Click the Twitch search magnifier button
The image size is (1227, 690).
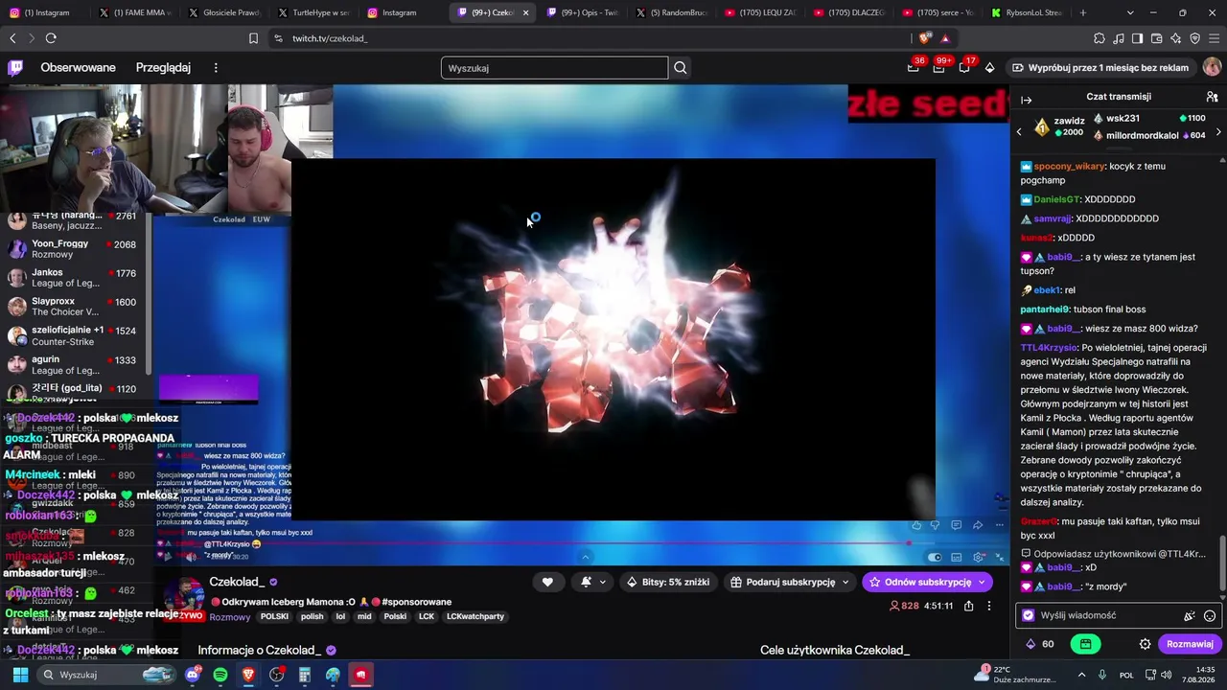[681, 68]
